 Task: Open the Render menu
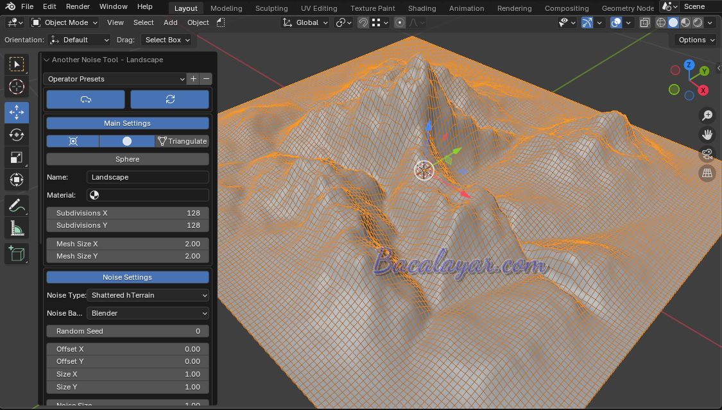(x=78, y=6)
